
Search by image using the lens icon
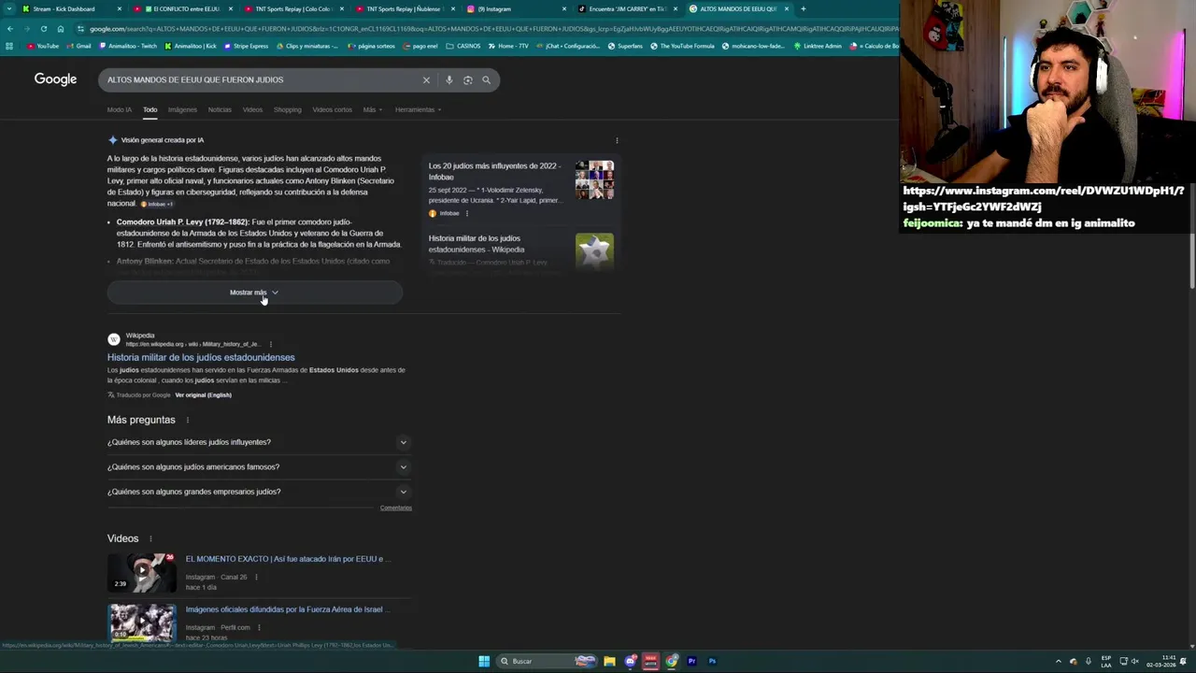[x=468, y=80]
